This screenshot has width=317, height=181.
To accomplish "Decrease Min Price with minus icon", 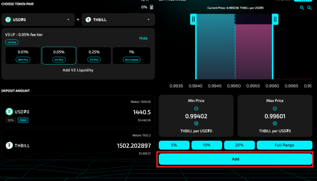I will [196, 109].
